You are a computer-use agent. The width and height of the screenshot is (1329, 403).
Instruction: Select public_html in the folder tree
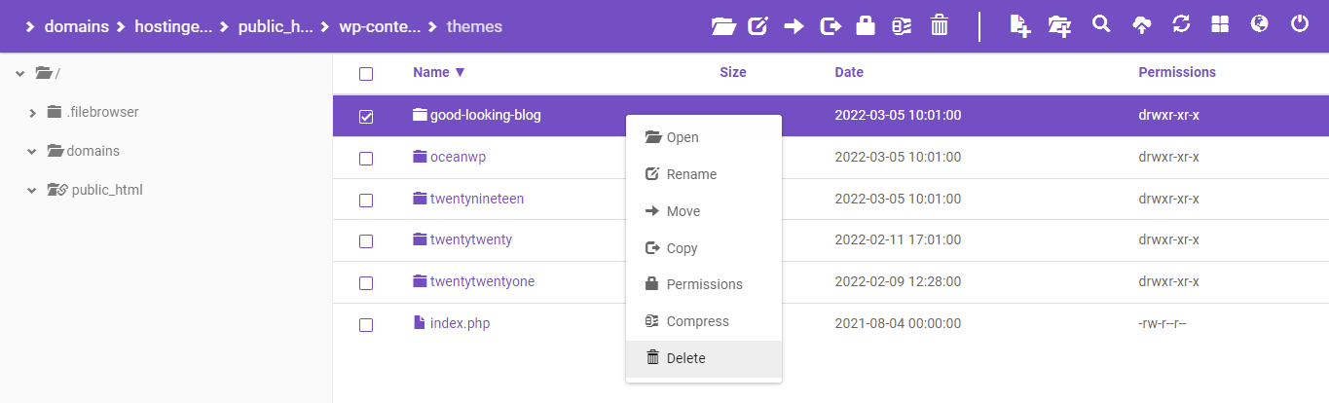(x=107, y=190)
